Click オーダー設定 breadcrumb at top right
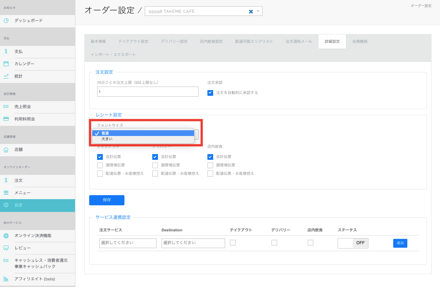 pyautogui.click(x=421, y=6)
